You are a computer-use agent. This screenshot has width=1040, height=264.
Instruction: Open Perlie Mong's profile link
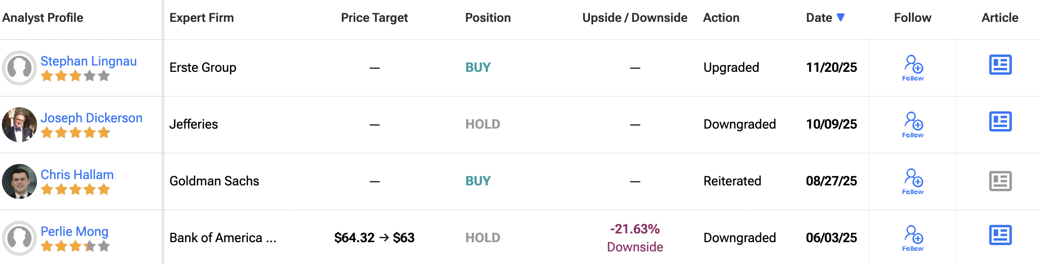click(x=74, y=231)
